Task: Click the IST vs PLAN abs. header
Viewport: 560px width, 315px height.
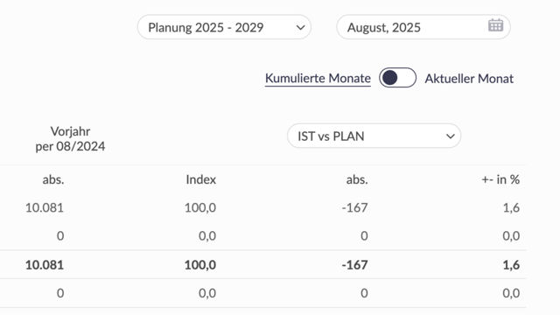Action: pyautogui.click(x=357, y=179)
